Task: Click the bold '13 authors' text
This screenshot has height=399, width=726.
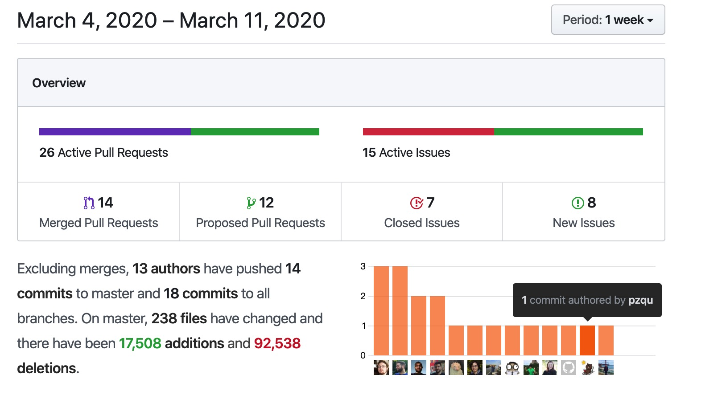Action: (x=166, y=269)
